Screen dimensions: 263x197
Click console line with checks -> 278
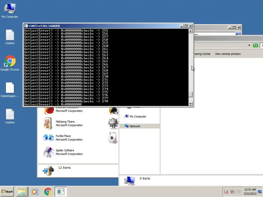(x=66, y=101)
